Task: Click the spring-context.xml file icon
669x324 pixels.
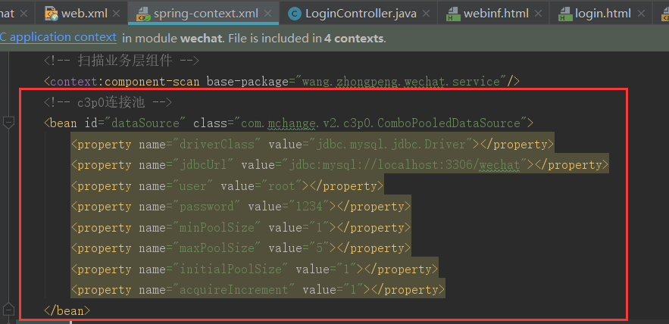Action: (x=143, y=14)
